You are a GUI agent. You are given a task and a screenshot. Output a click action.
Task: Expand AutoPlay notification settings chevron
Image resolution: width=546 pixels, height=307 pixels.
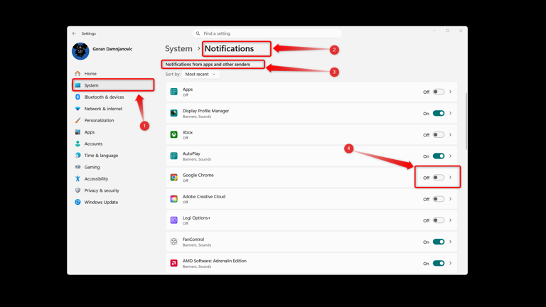coord(450,156)
